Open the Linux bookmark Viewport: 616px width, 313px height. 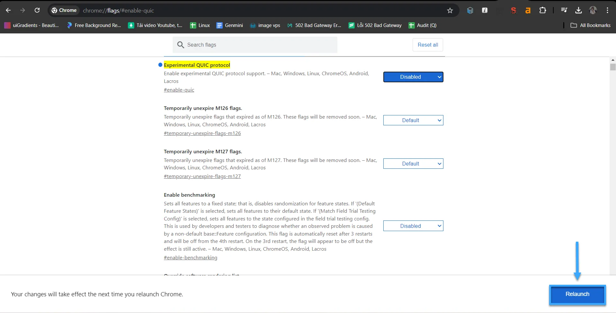[x=200, y=25]
